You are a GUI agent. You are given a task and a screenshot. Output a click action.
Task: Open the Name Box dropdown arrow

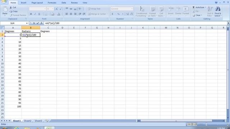pyautogui.click(x=27, y=23)
